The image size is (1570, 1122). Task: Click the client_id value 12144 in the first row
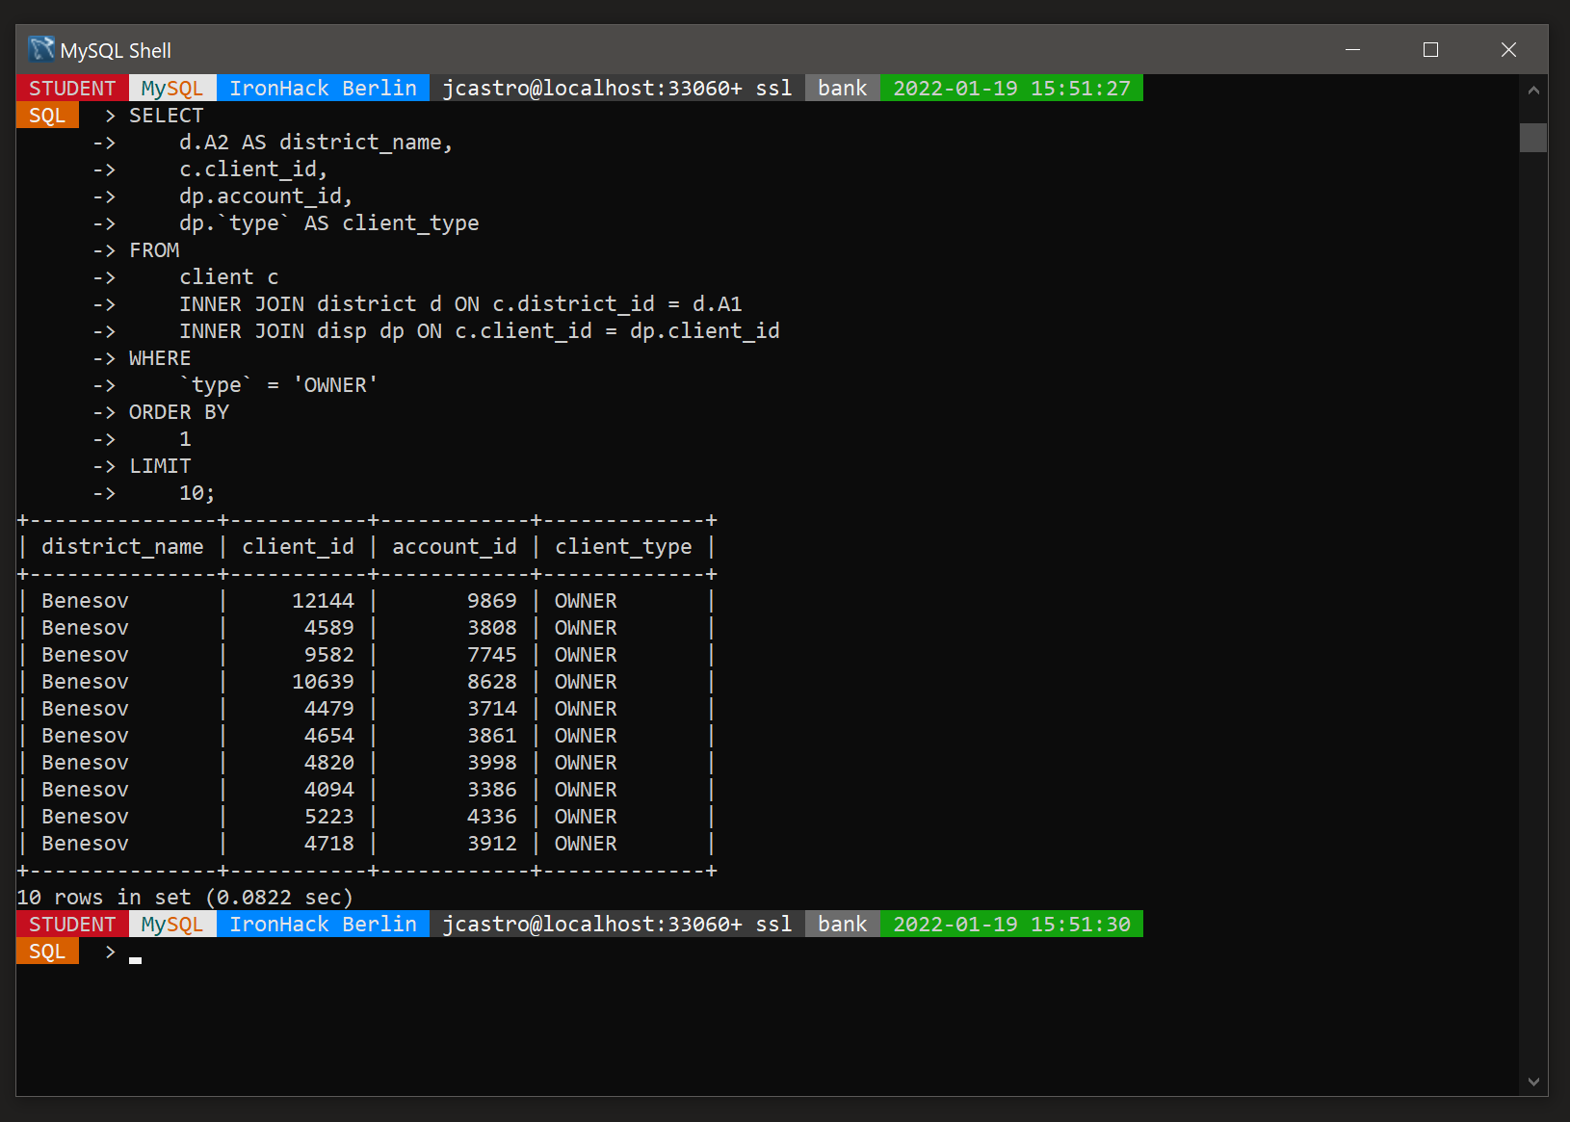323,600
